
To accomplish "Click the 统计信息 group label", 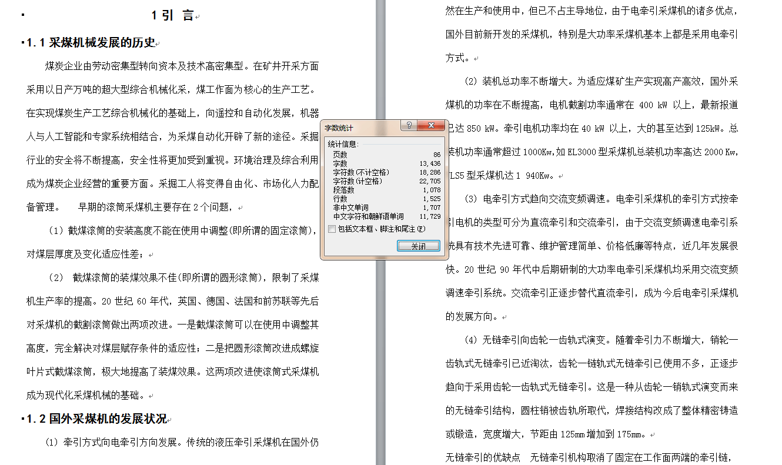I will coord(343,143).
